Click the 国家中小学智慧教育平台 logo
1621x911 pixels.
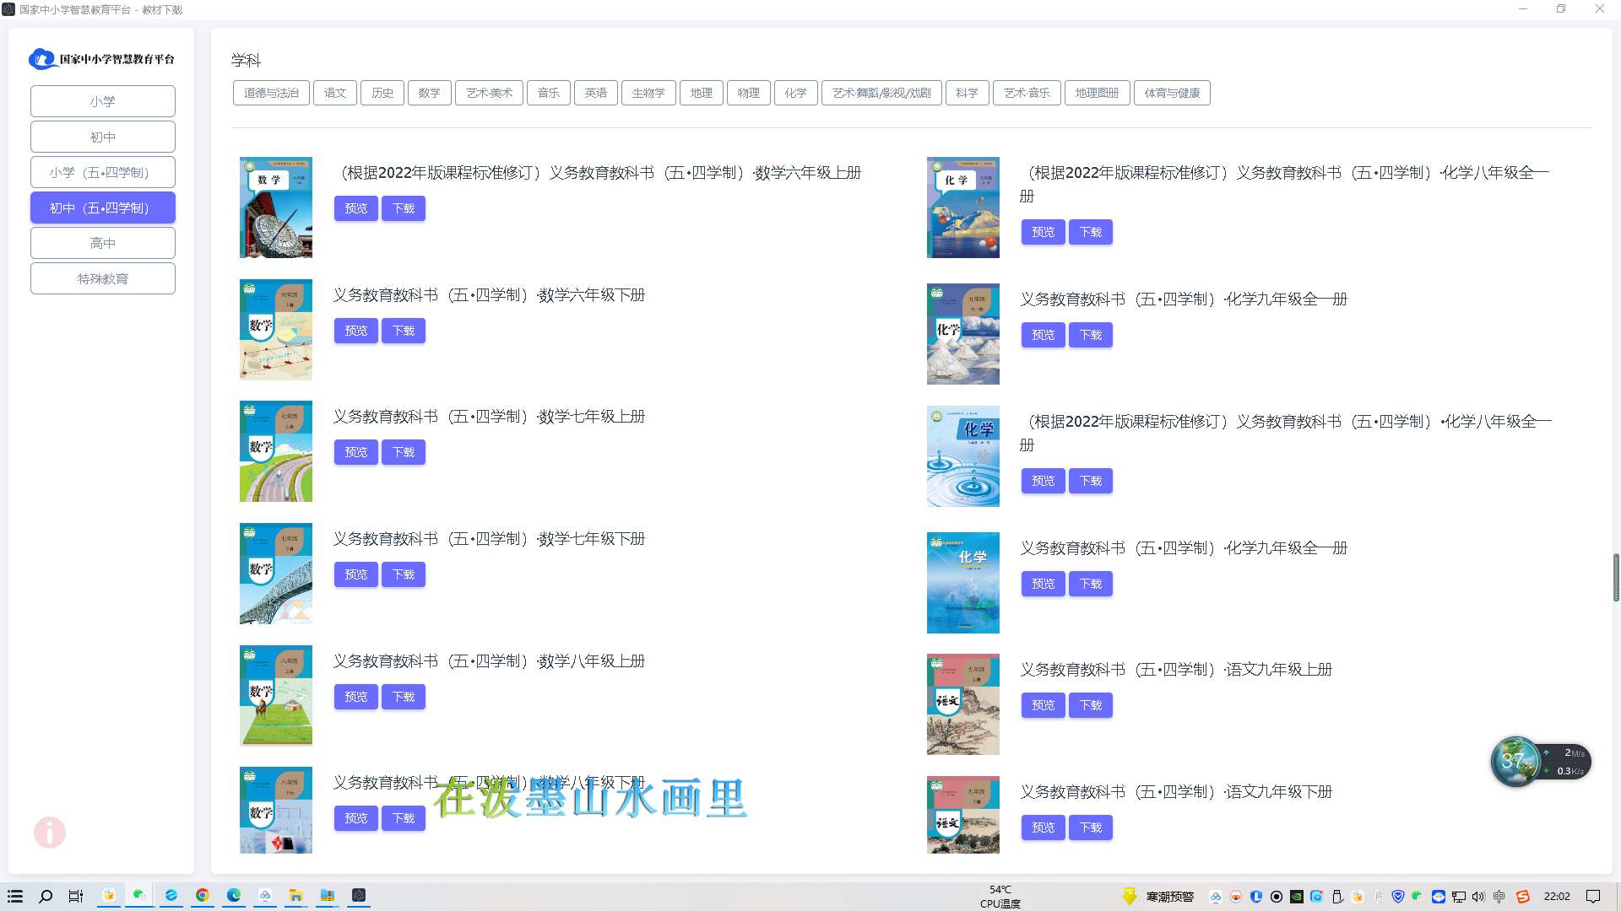tap(103, 59)
